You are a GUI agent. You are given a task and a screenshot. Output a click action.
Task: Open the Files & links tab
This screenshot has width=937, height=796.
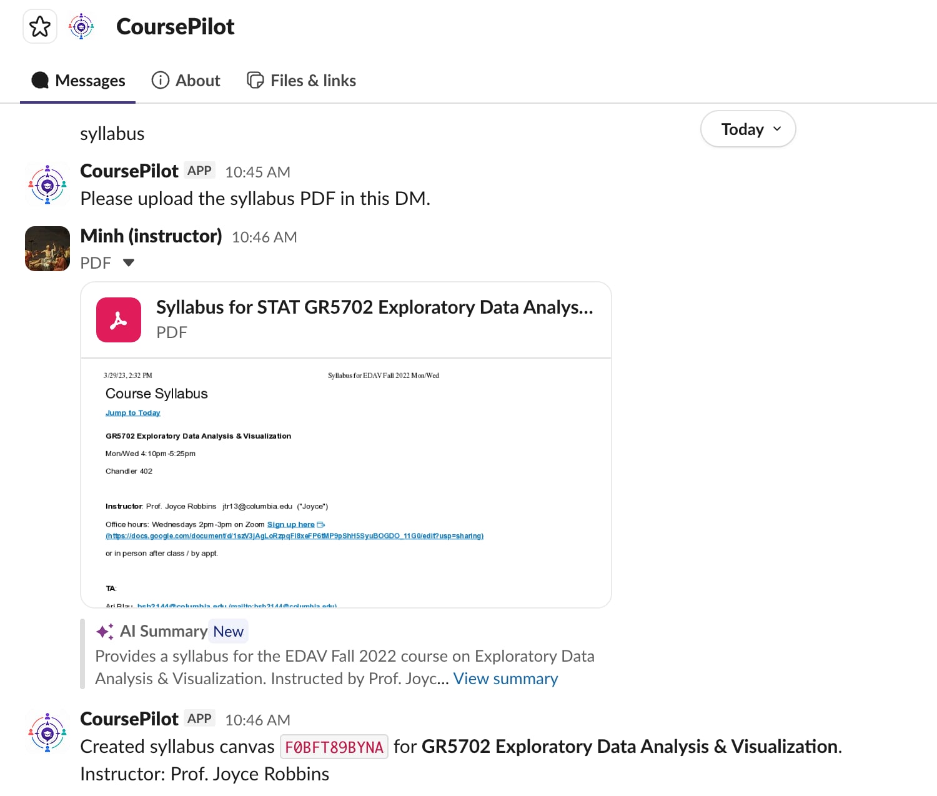tap(301, 81)
